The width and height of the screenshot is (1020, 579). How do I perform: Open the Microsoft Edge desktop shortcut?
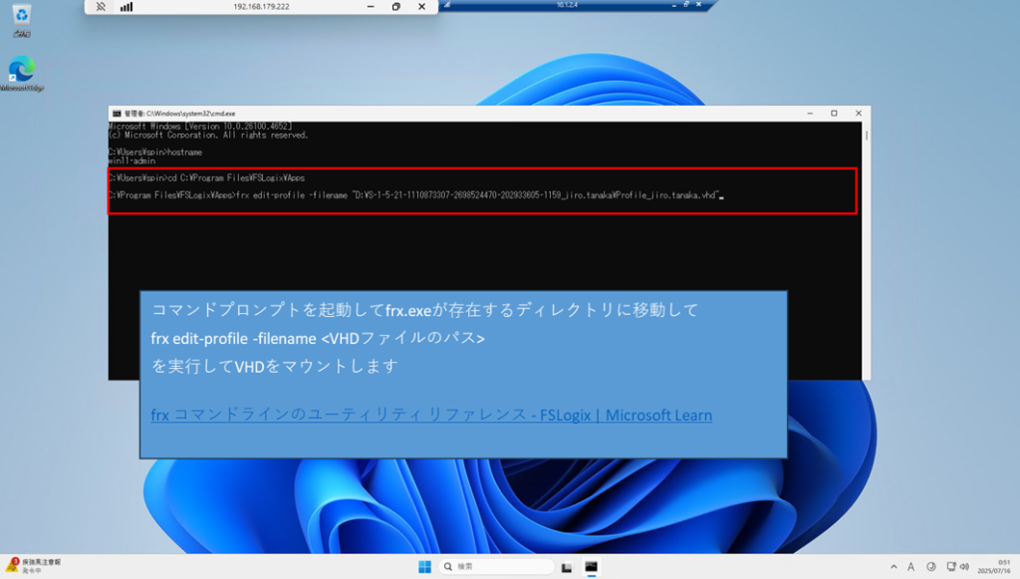(x=22, y=73)
